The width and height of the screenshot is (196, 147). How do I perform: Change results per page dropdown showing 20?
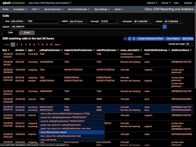[x=189, y=44]
